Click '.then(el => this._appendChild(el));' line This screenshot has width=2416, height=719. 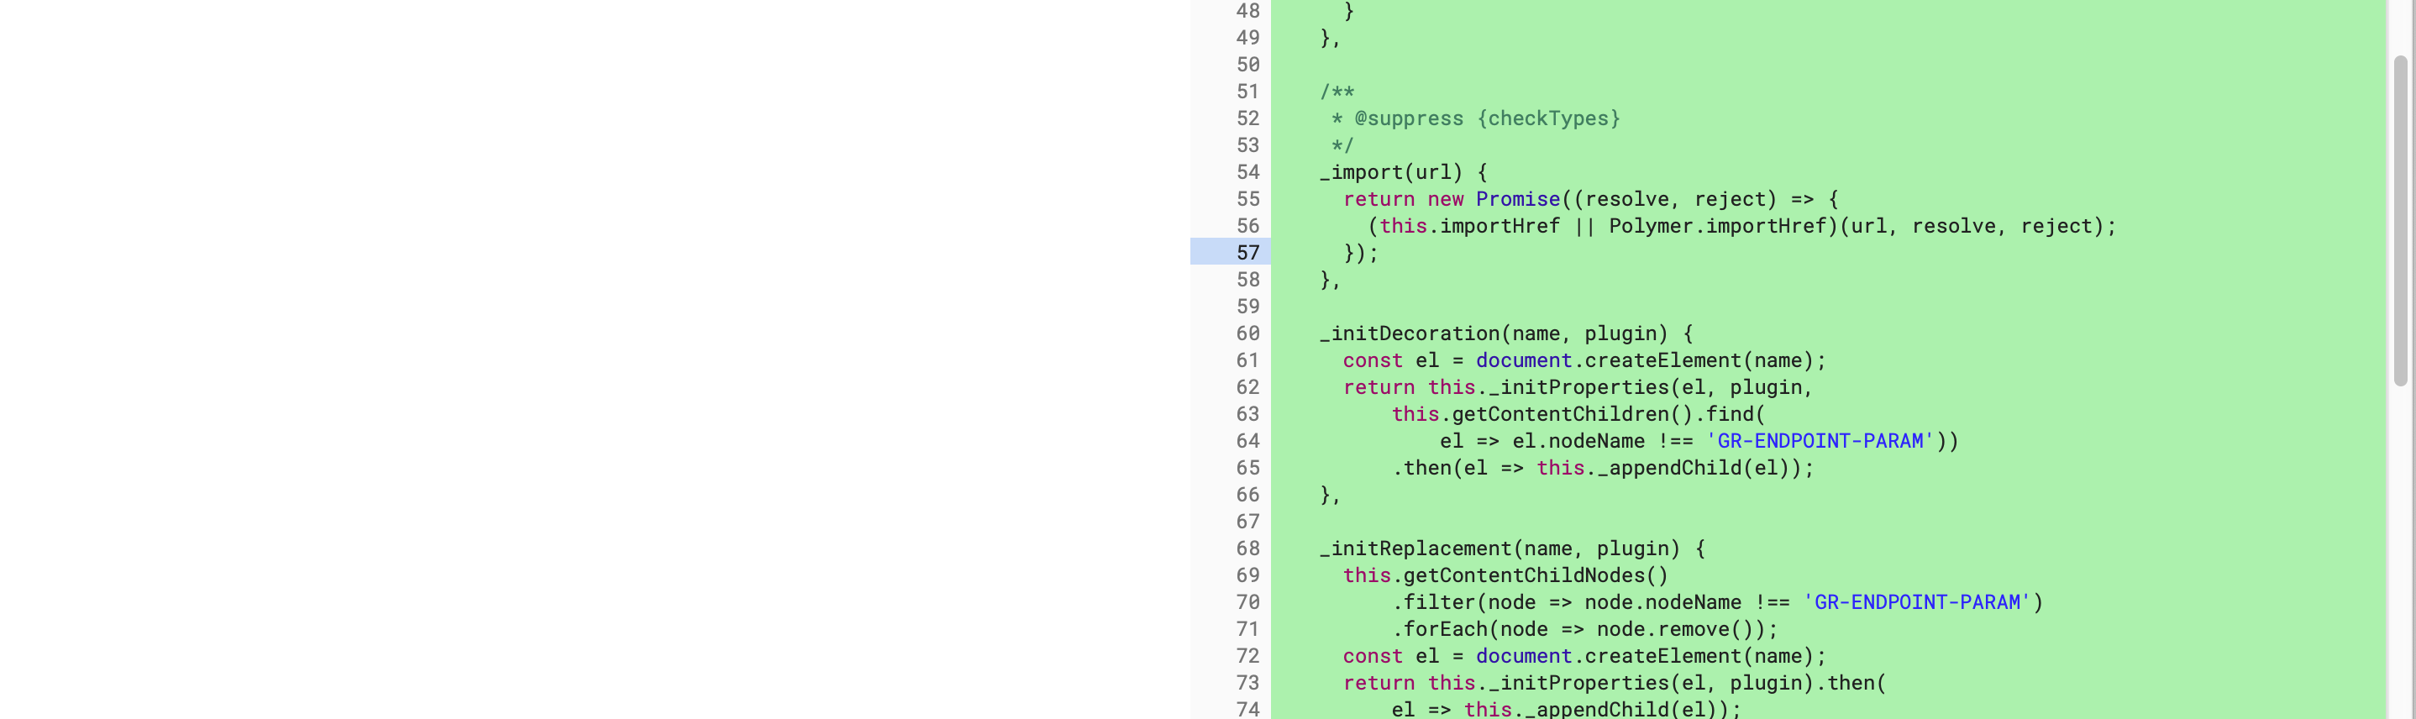tap(1603, 468)
